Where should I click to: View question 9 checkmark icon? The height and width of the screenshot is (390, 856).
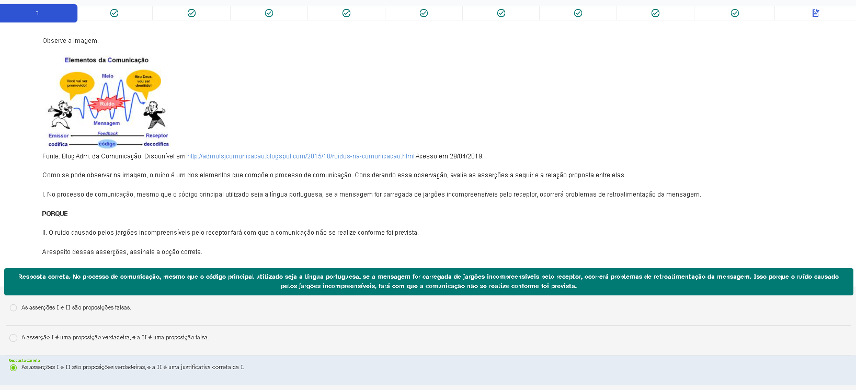[655, 13]
